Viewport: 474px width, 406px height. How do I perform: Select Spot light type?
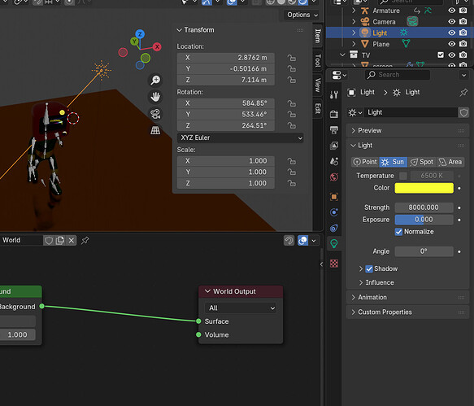(x=422, y=162)
